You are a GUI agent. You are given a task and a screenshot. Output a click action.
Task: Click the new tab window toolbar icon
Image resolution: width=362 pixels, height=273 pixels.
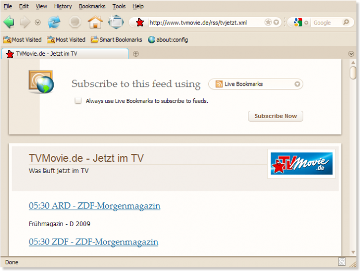click(x=116, y=22)
